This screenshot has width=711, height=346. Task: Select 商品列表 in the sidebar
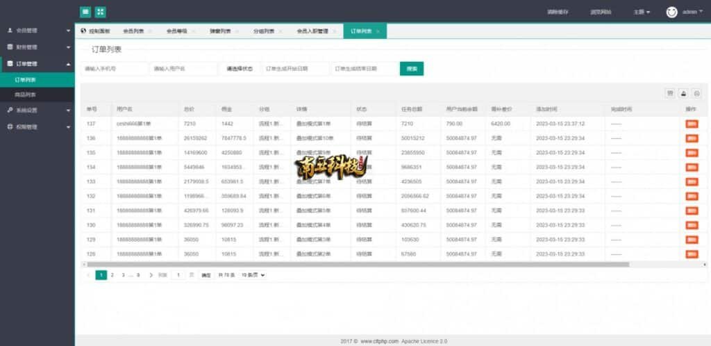coord(26,94)
